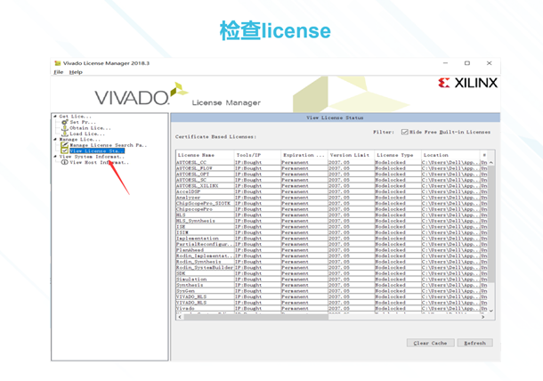This screenshot has height=381, width=543.
Task: Click the Manage License Search Paths icon
Action: click(65, 145)
